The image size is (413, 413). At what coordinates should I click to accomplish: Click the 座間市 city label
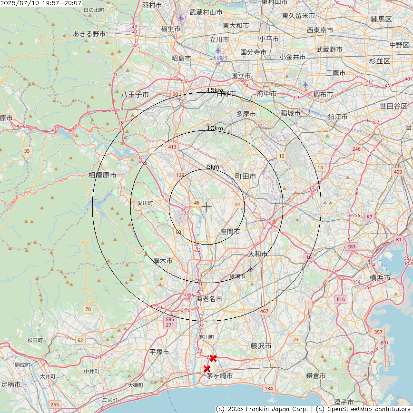click(230, 232)
